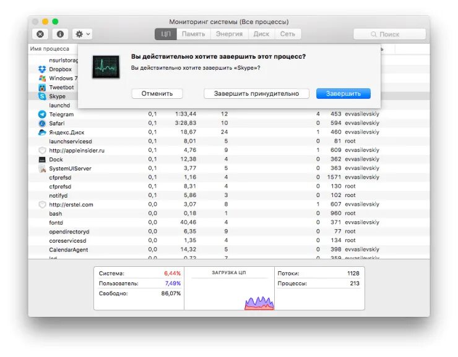
Task: Click the Safari compass icon
Action: click(42, 124)
